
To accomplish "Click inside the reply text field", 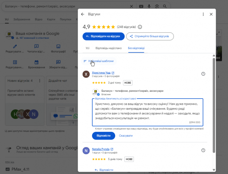I will [x=148, y=112].
